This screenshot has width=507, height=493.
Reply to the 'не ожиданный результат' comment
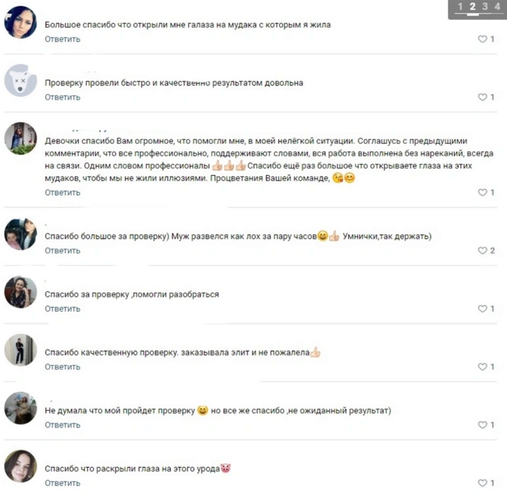click(62, 425)
